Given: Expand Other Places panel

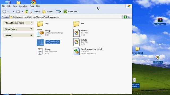Looking at the screenshot, I should click(18, 29).
